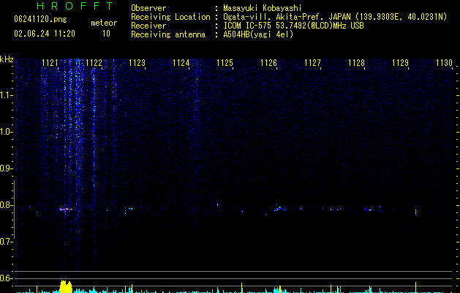Click the 0.7 kHz frequency label

[x=7, y=242]
